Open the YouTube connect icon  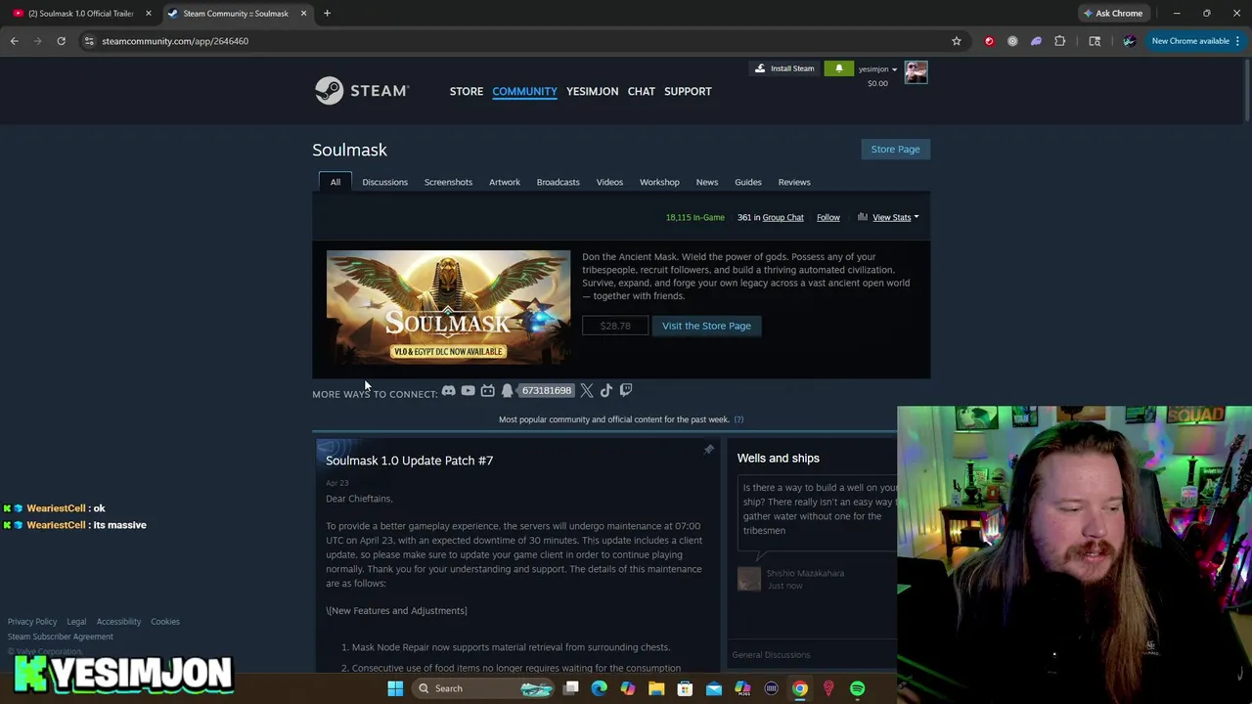468,390
